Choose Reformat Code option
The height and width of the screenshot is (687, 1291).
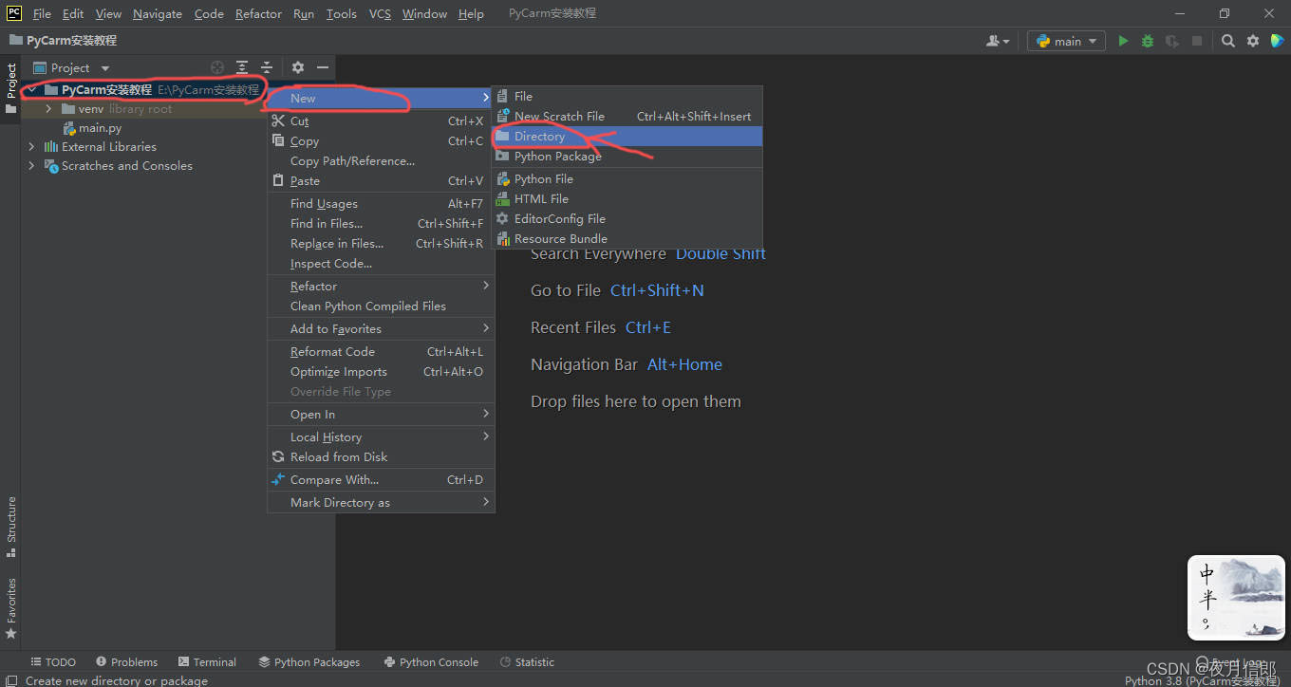[380, 352]
